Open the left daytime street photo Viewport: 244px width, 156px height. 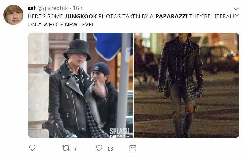[81, 85]
